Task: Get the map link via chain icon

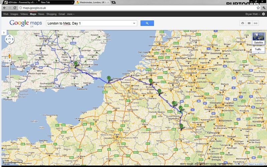Action: pos(256,23)
